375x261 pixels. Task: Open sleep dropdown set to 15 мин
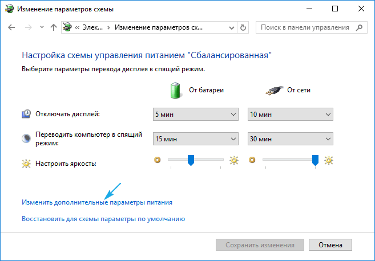point(195,139)
